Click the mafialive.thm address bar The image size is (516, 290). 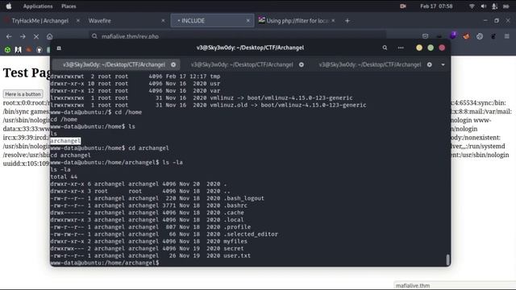tap(237, 36)
